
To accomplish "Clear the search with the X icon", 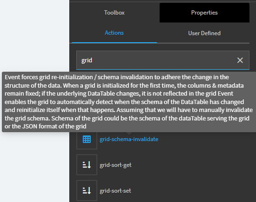I will [240, 60].
